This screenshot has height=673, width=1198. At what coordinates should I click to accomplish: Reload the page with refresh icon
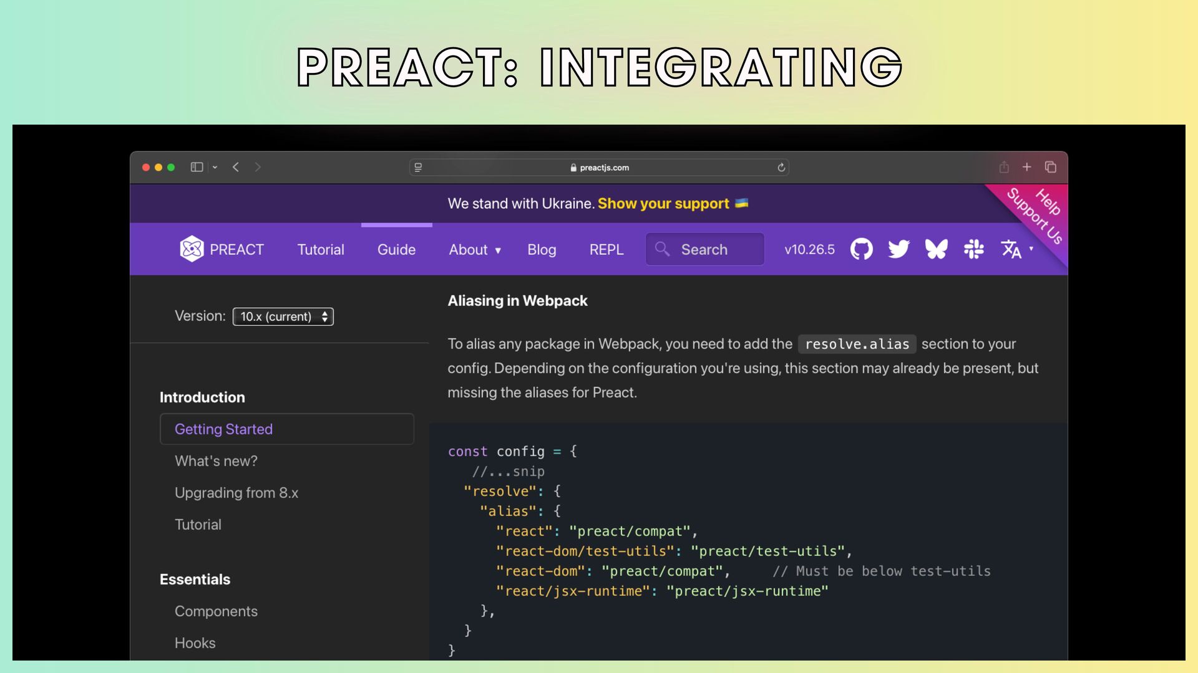point(781,168)
